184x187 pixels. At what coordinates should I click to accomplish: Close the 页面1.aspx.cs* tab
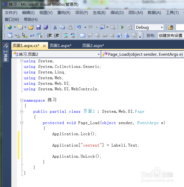[x=44, y=46]
